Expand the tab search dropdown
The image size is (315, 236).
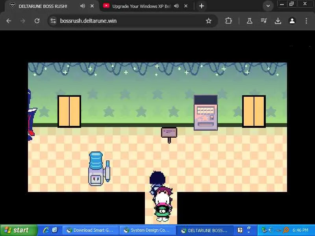268,6
